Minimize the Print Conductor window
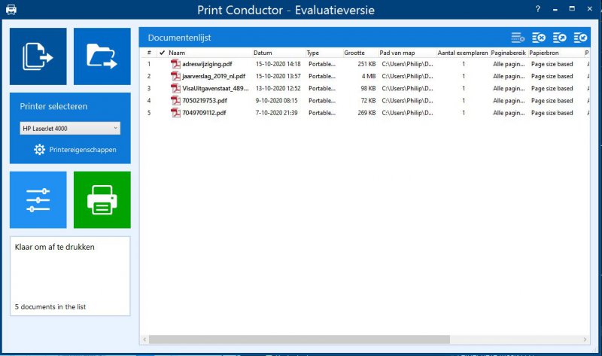Viewport: 602px width, 356px height. [555, 9]
